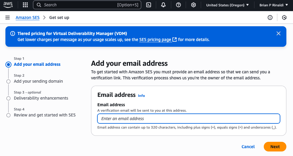Click the info icon in the blue banner
This screenshot has width=293, height=156.
click(x=13, y=33)
